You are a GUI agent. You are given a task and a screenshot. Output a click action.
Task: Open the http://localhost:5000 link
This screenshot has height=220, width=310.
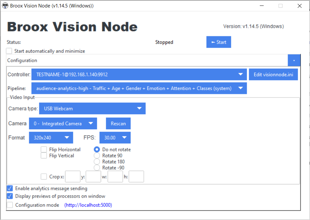(88, 205)
